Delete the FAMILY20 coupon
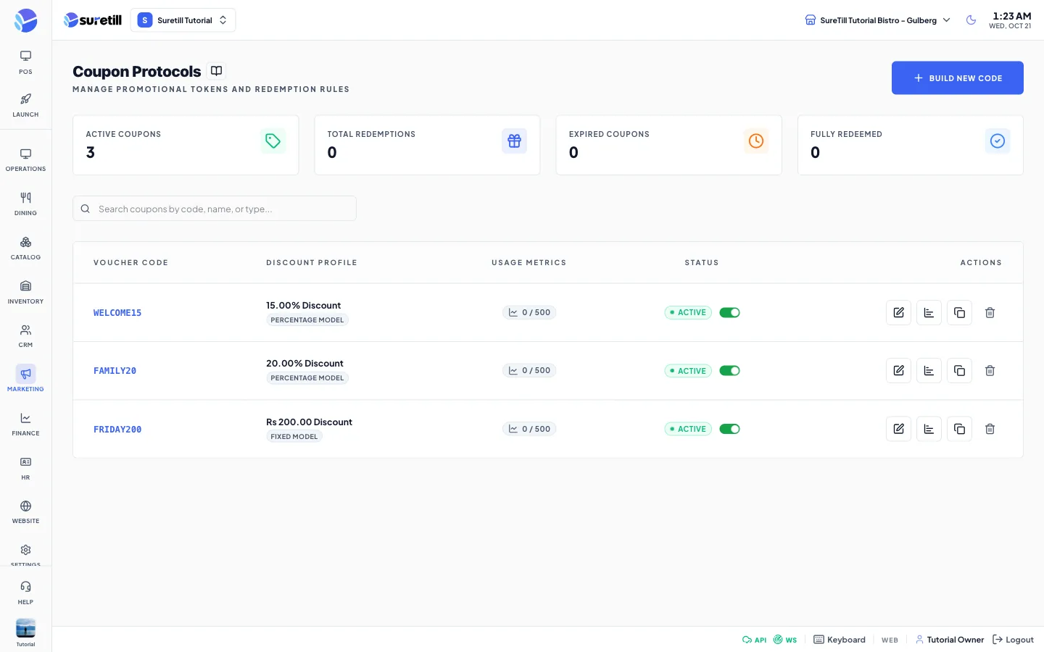 click(x=990, y=370)
